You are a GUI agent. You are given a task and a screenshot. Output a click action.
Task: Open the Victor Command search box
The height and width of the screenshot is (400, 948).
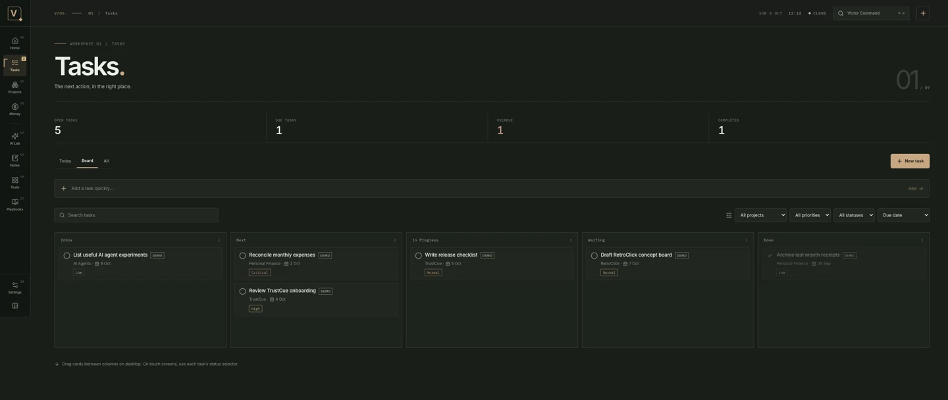coord(871,13)
